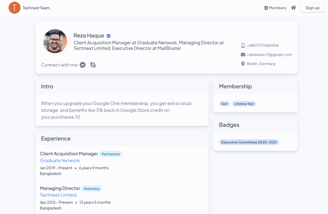Click the +8801777488458 phone number
Viewport: 328px width, 214px height.
click(x=263, y=45)
